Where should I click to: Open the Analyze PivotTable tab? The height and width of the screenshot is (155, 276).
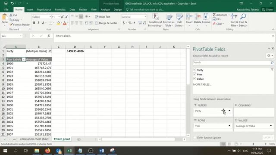pyautogui.click(x=105, y=9)
